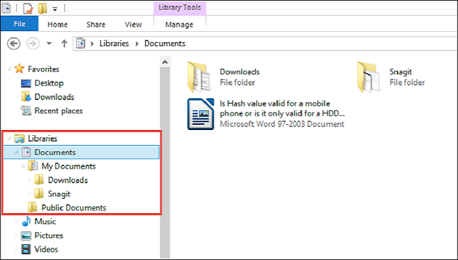This screenshot has height=260, width=458.
Task: Click Documents in the address breadcrumb
Action: click(165, 44)
